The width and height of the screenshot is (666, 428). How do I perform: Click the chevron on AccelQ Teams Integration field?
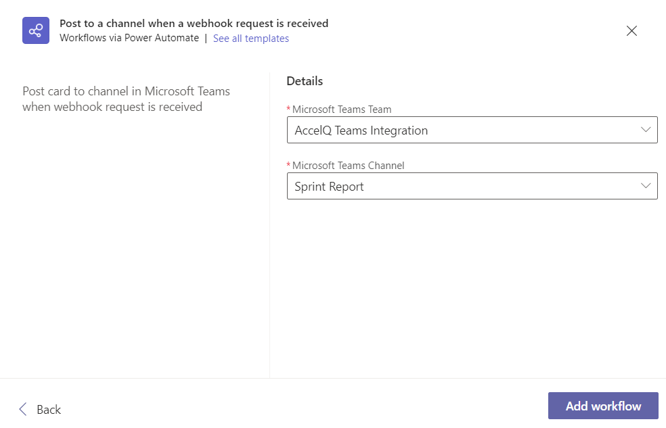(645, 130)
